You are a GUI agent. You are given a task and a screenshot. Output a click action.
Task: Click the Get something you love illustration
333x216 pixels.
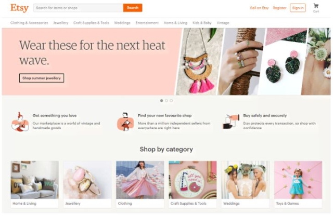pos(20,122)
